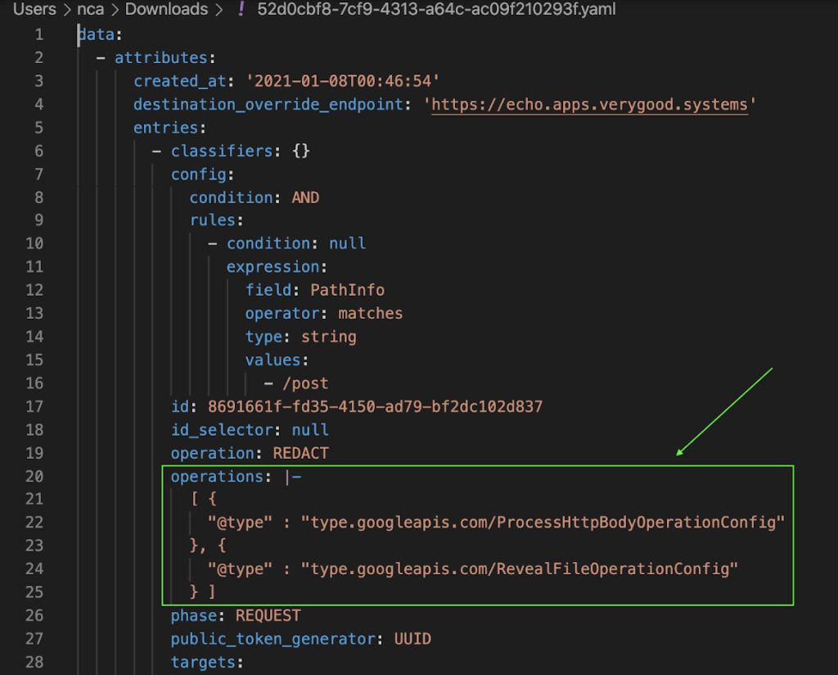This screenshot has width=838, height=675.
Task: Click the ProcessHttpBodyOperationConfig type string
Action: pyautogui.click(x=543, y=522)
